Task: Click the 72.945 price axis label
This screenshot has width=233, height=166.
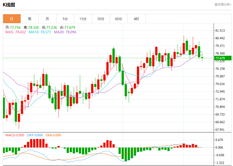Action: pos(220,92)
